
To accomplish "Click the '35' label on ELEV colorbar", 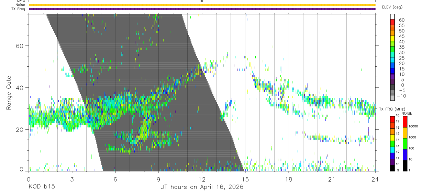I will pyautogui.click(x=402, y=47).
